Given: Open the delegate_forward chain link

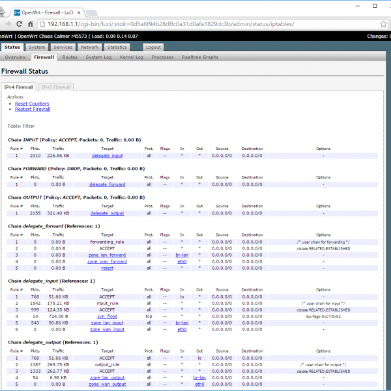Looking at the screenshot, I should coord(107,184).
